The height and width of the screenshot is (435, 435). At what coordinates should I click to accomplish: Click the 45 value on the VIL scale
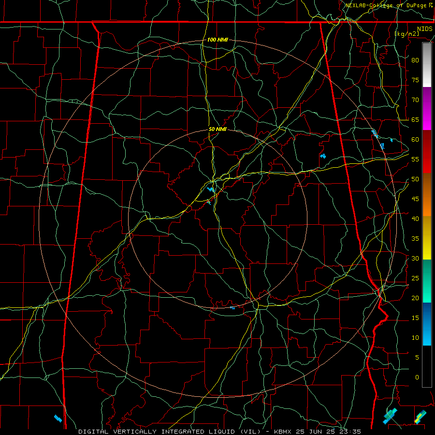click(x=415, y=199)
